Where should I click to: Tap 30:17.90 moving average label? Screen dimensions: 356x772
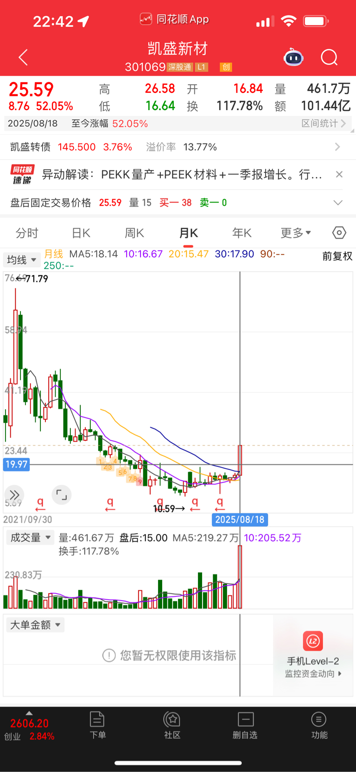[x=235, y=254]
